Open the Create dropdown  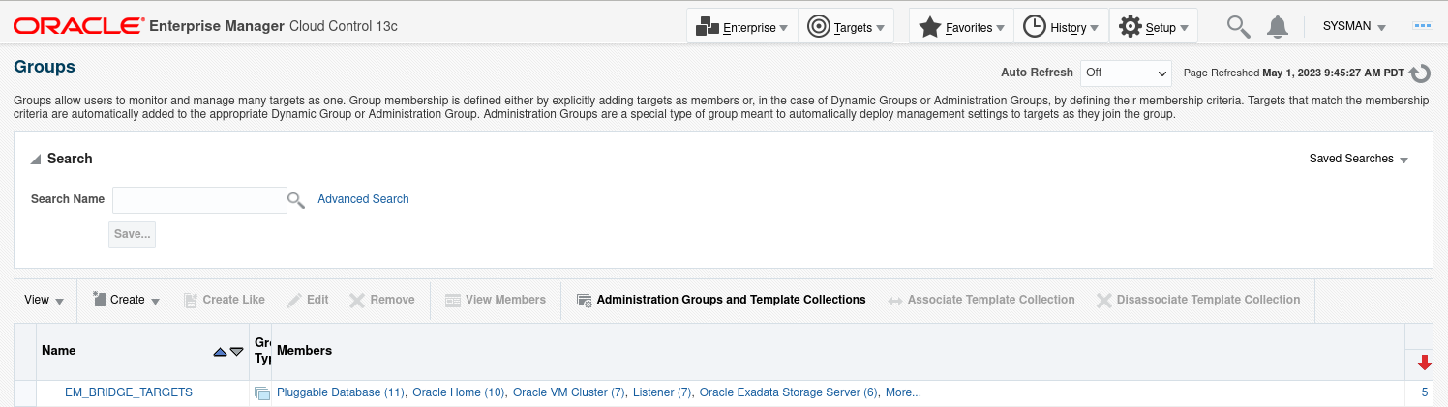point(126,300)
